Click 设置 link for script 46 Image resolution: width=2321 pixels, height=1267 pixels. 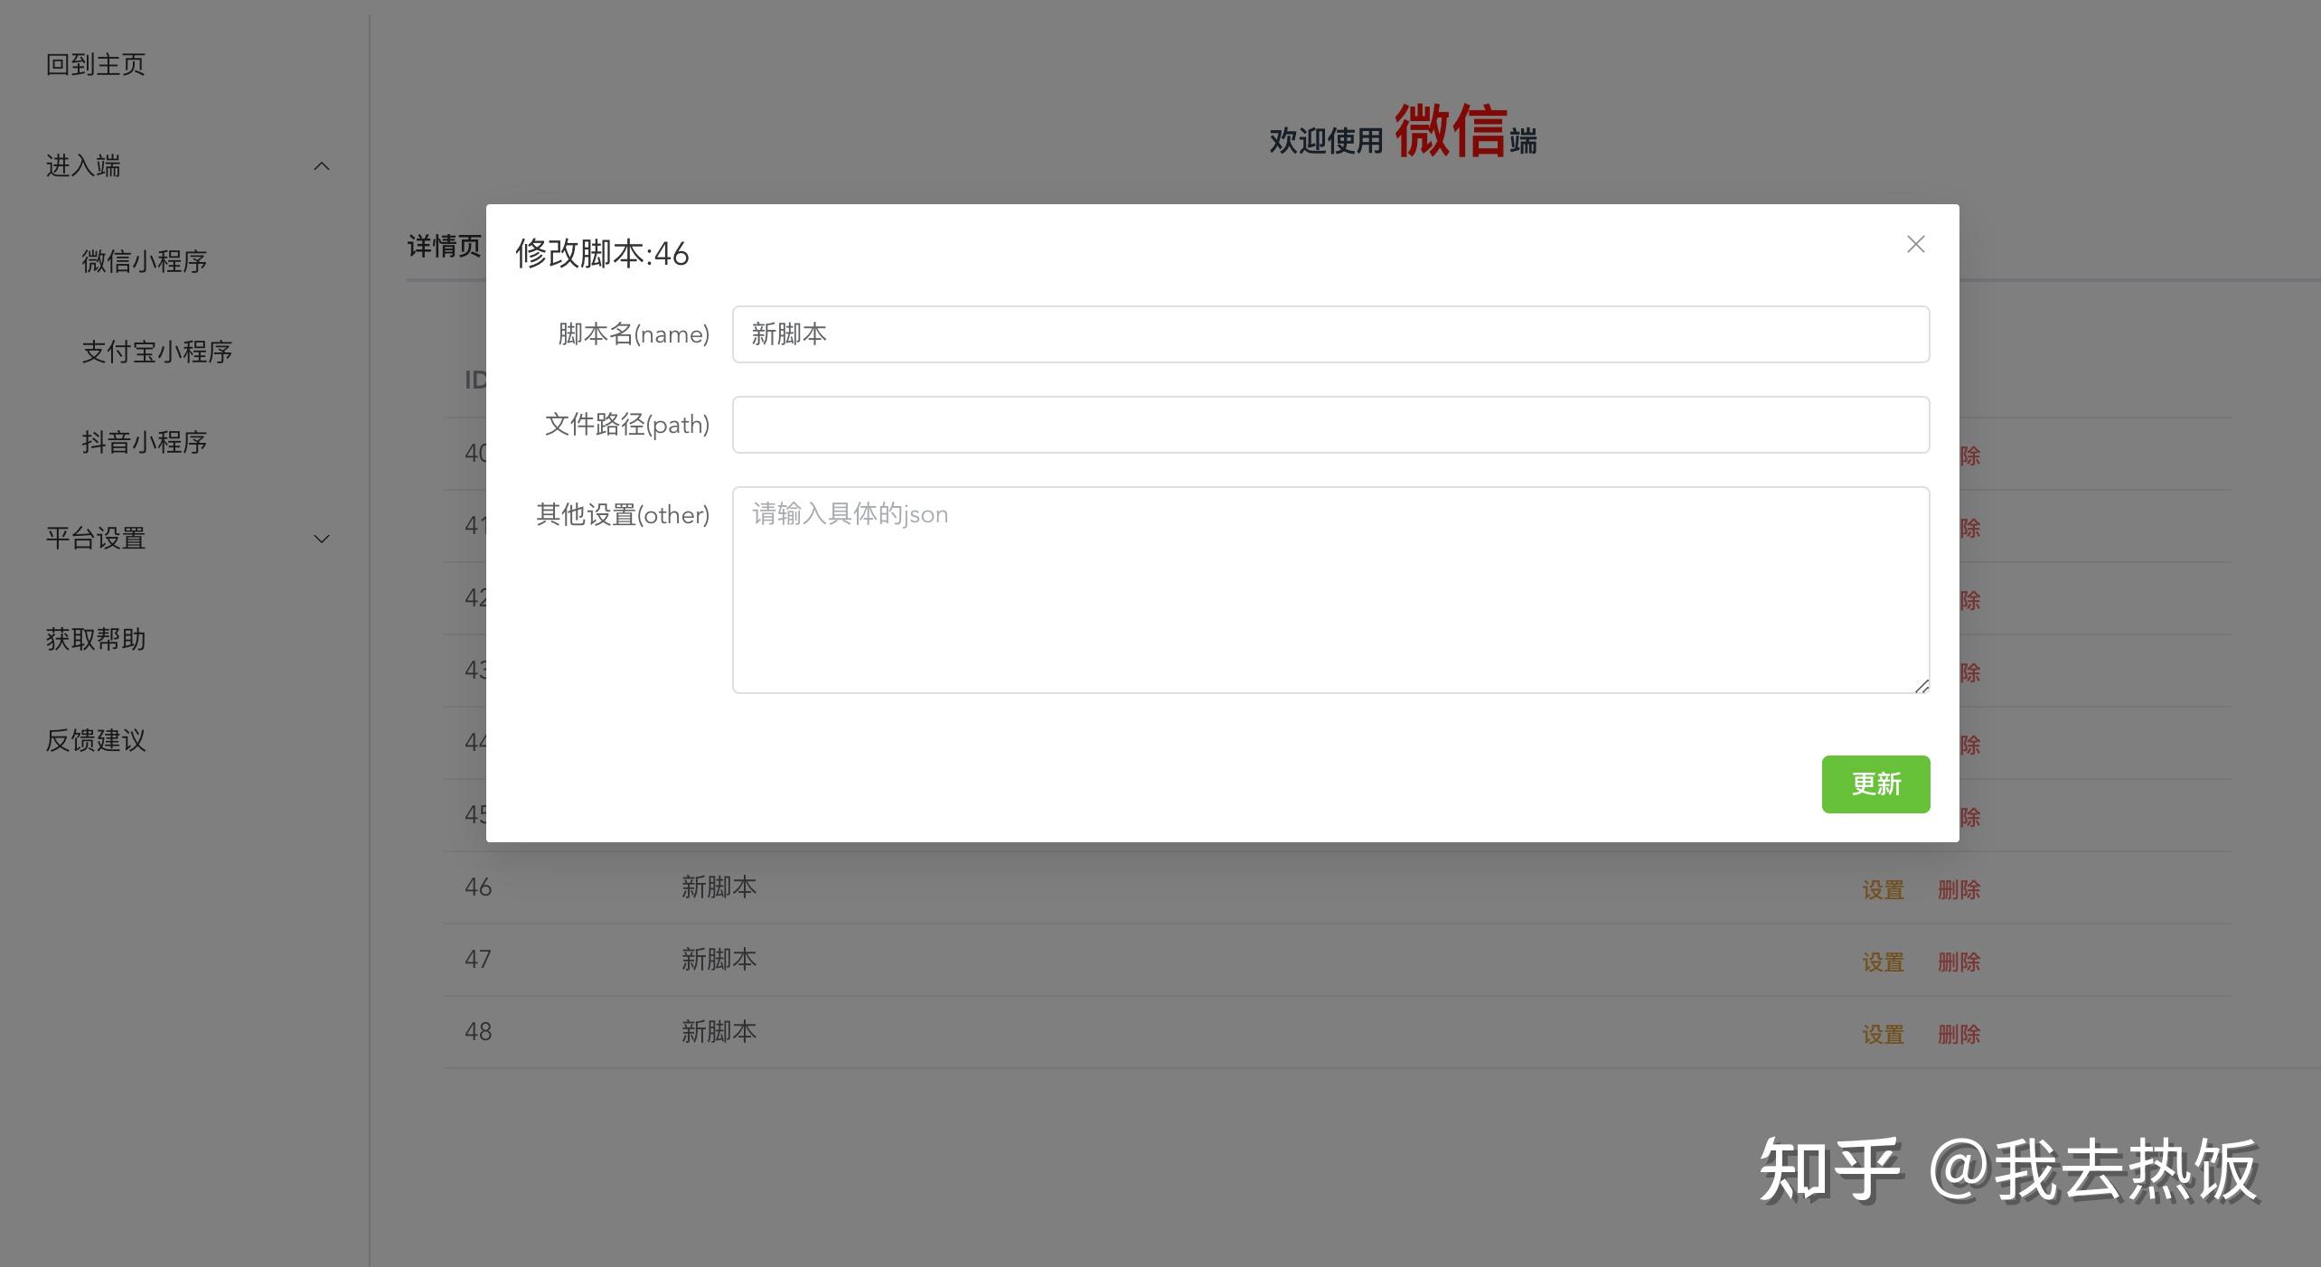(x=1883, y=889)
